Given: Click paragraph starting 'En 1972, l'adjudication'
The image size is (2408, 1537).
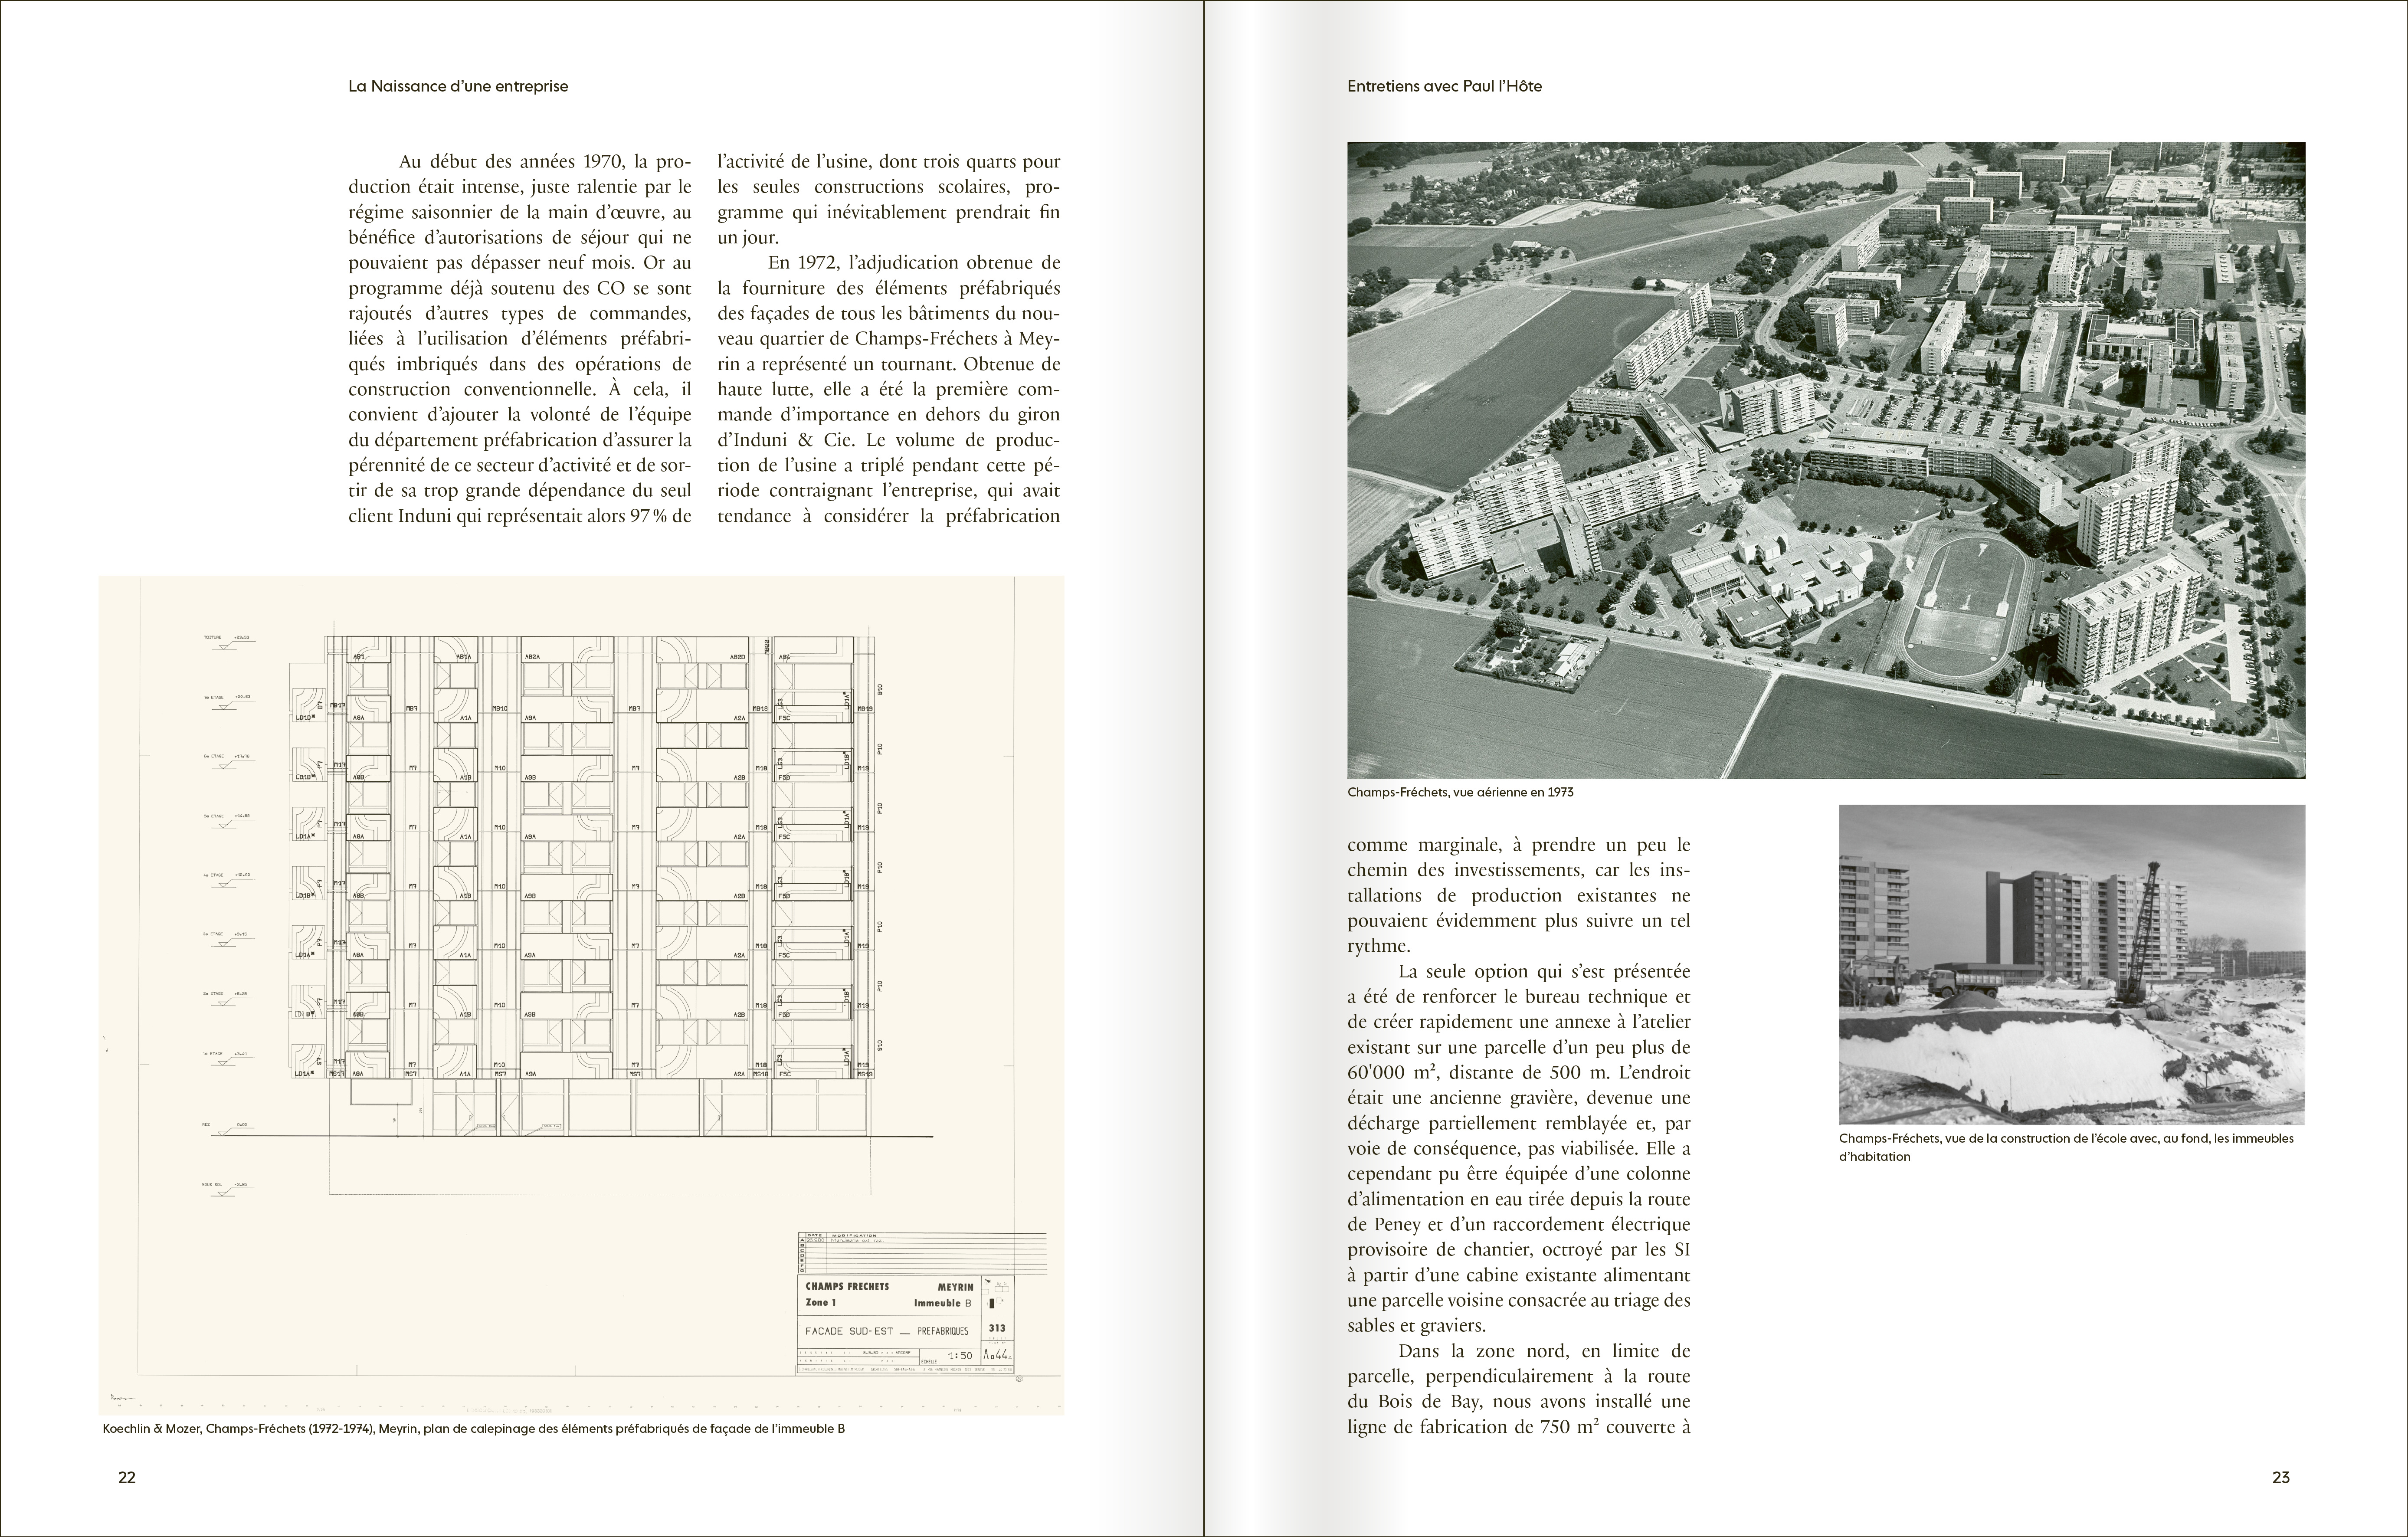Looking at the screenshot, I should click(x=888, y=390).
